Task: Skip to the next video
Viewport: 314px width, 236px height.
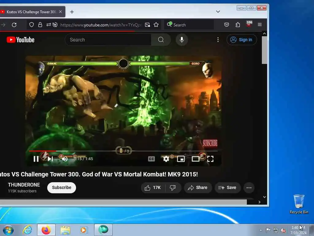Action: click(50, 159)
